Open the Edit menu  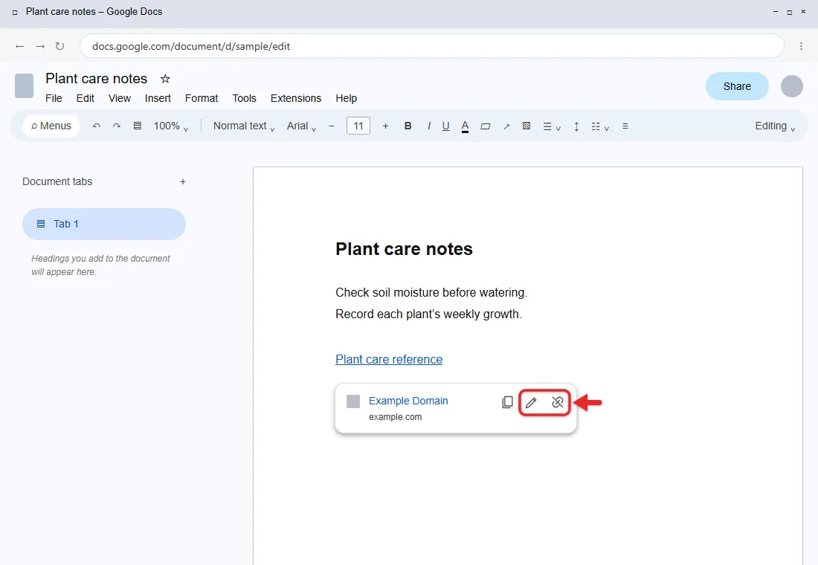click(85, 98)
